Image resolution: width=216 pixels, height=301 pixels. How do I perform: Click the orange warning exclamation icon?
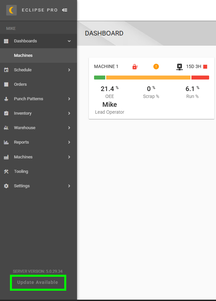(x=156, y=66)
